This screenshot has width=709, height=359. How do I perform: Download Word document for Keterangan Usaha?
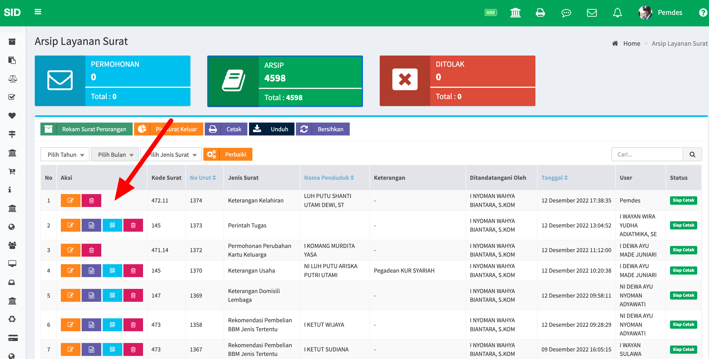(91, 270)
